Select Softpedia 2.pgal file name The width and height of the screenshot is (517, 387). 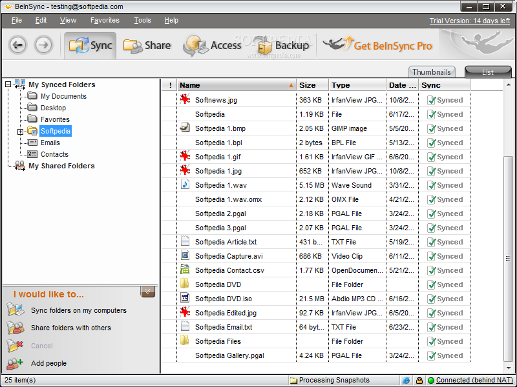[220, 213]
